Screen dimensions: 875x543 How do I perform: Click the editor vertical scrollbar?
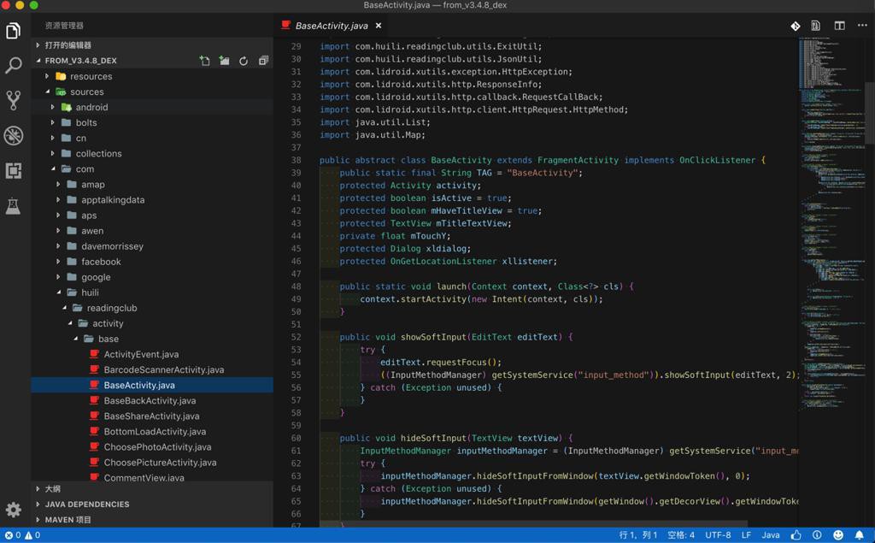click(870, 112)
